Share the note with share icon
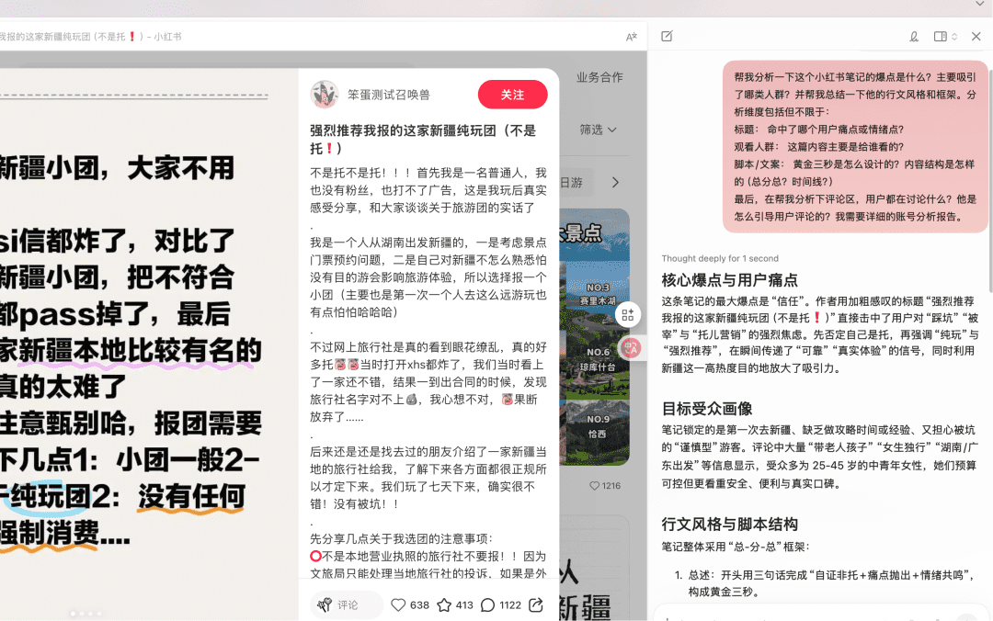Viewport: 993px width, 621px height. click(x=536, y=605)
